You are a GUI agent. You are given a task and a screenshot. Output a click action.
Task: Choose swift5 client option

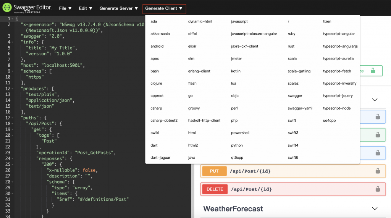pyautogui.click(x=293, y=158)
